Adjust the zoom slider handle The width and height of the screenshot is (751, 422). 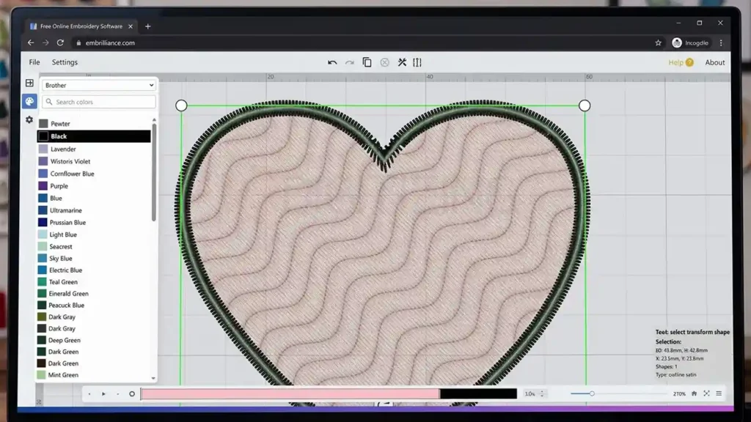point(592,393)
